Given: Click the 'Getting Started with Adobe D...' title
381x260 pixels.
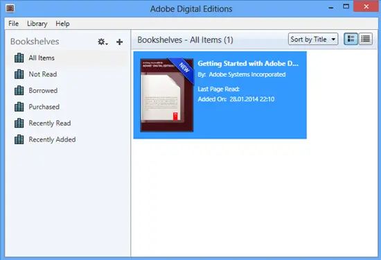Looking at the screenshot, I should (248, 64).
